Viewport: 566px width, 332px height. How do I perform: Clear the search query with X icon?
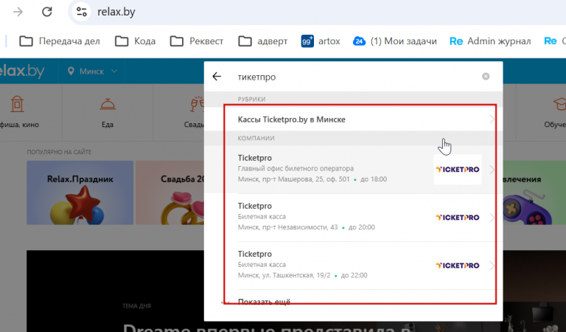(486, 76)
